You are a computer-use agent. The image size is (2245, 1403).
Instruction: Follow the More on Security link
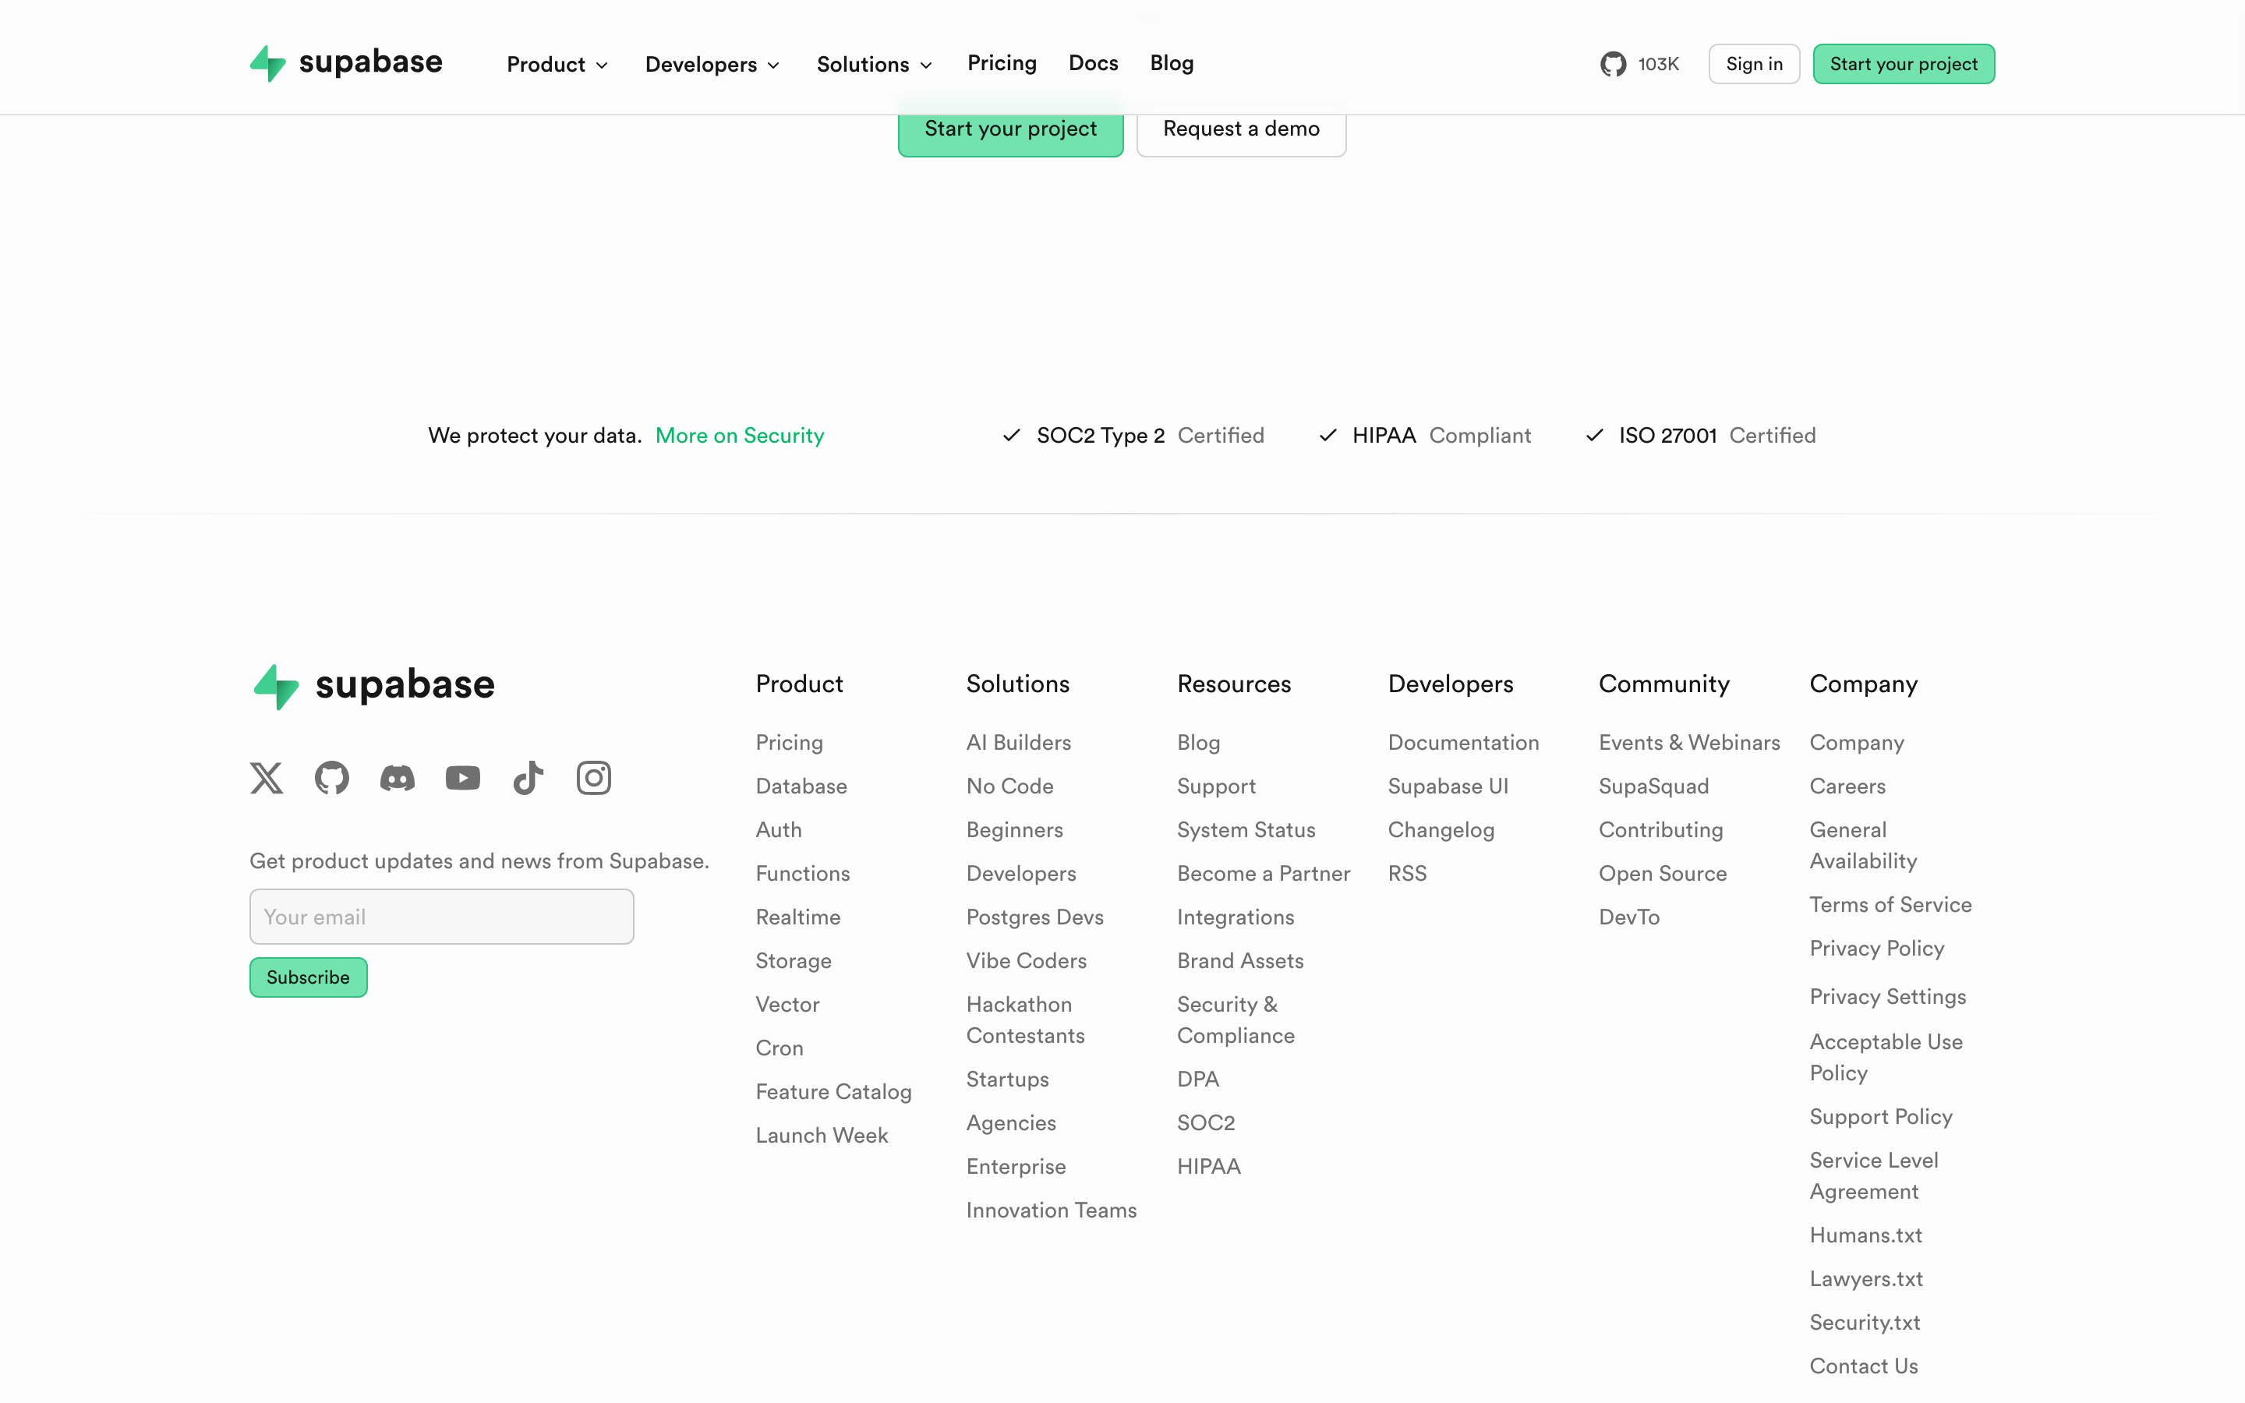739,435
